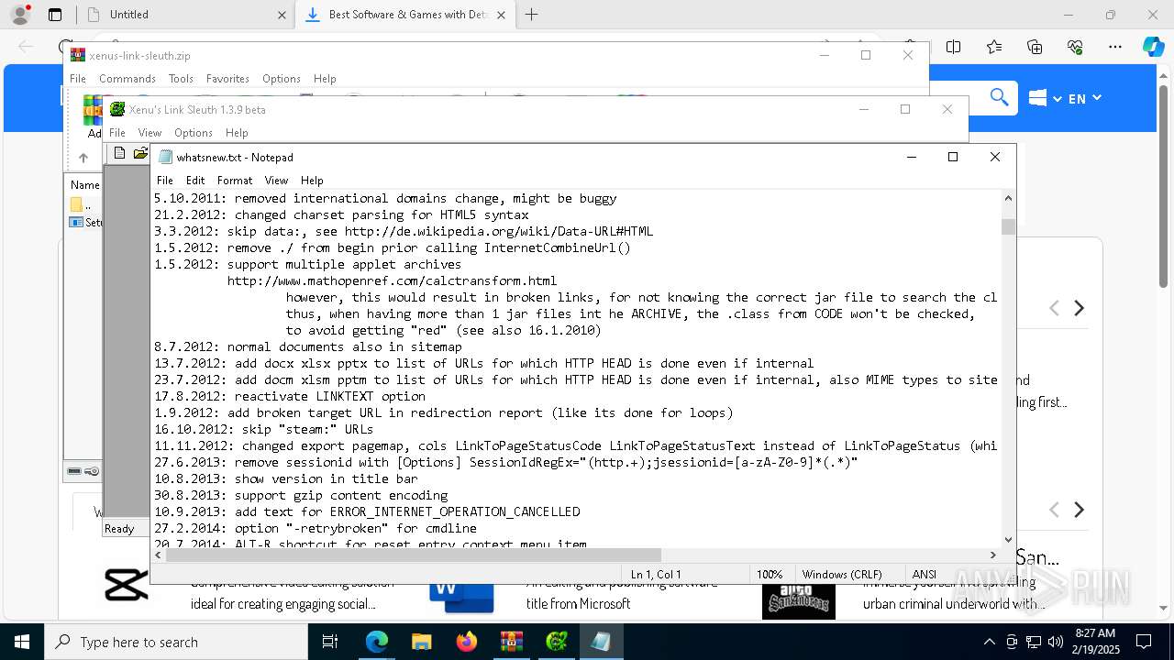The width and height of the screenshot is (1174, 660).
Task: Click Notepad horizontal scrollbar left arrow
Action: 159,555
